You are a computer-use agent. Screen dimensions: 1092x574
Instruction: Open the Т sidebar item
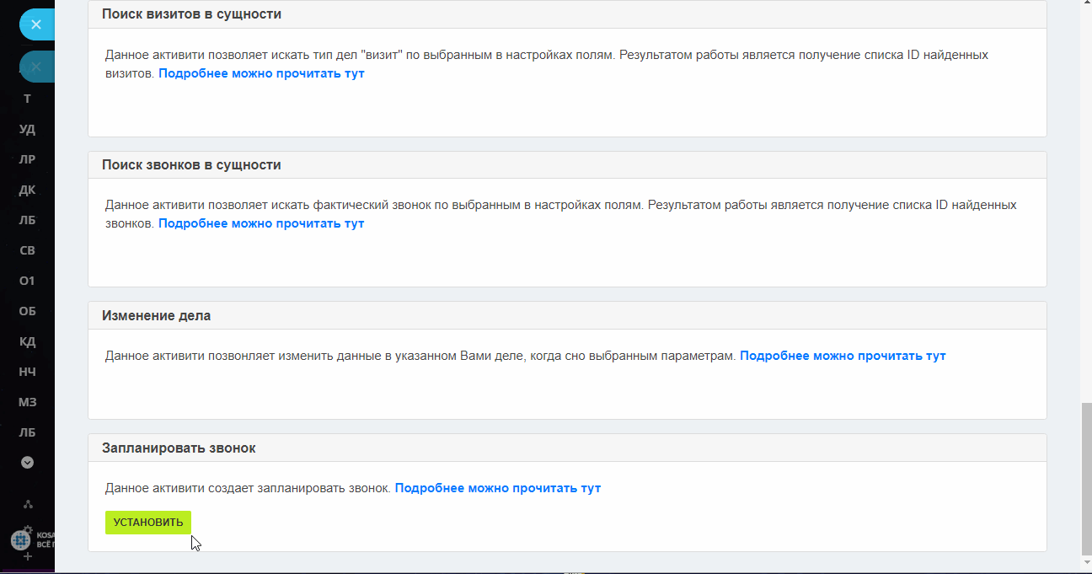tap(27, 99)
